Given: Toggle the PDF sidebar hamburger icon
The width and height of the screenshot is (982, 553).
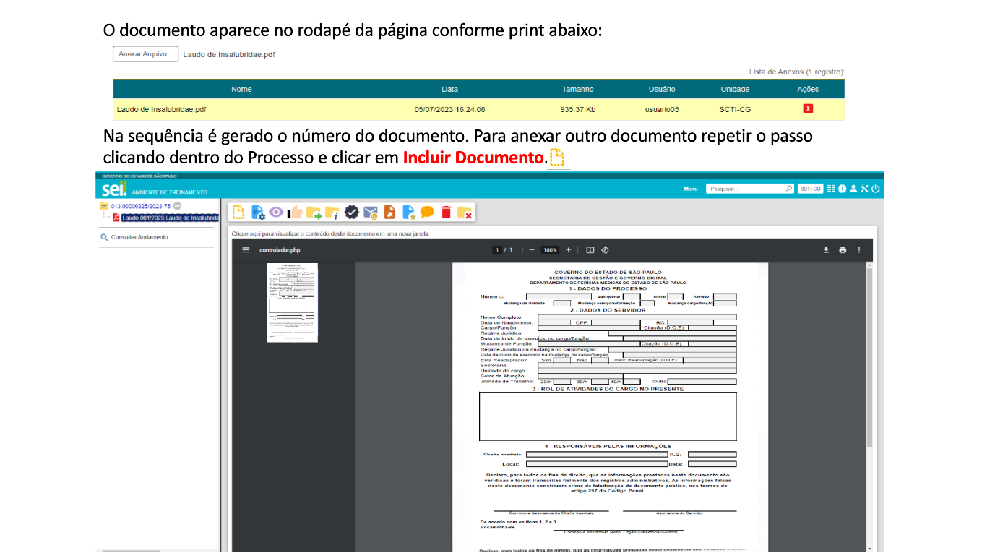Looking at the screenshot, I should click(x=246, y=250).
